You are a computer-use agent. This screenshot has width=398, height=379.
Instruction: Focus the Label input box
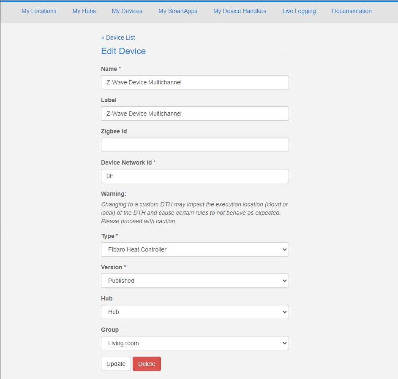(x=195, y=114)
